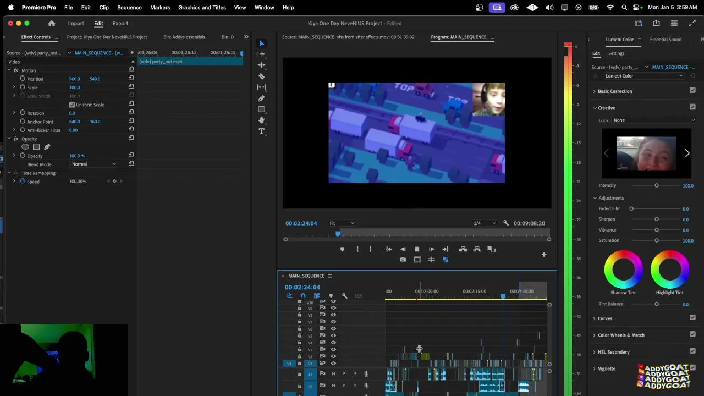Open Lumetri Settings tab

pos(616,53)
